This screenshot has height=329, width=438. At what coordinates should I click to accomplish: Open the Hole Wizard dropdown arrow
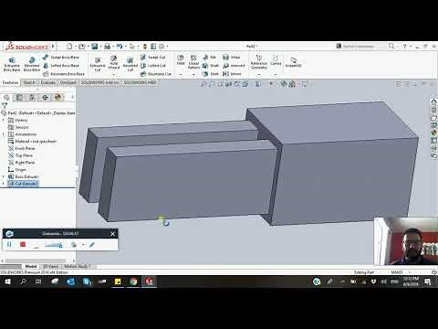tap(114, 74)
